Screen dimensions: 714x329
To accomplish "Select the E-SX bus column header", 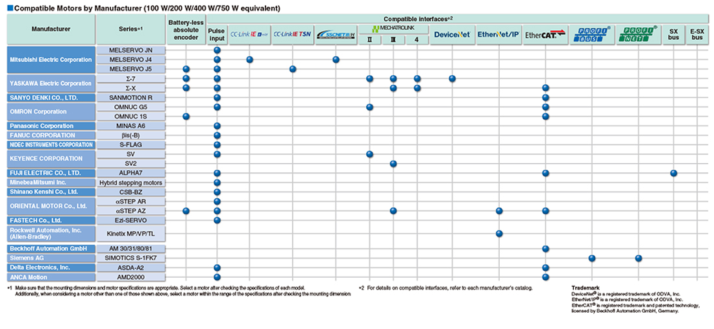I will (698, 34).
